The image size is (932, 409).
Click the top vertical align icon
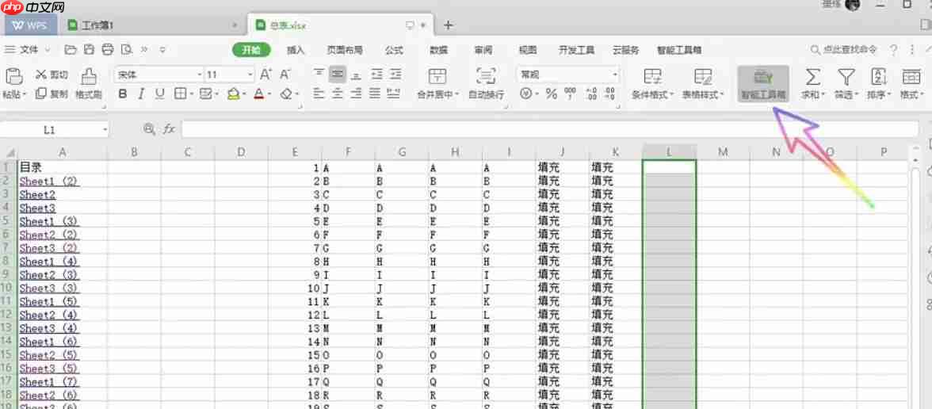click(x=319, y=74)
